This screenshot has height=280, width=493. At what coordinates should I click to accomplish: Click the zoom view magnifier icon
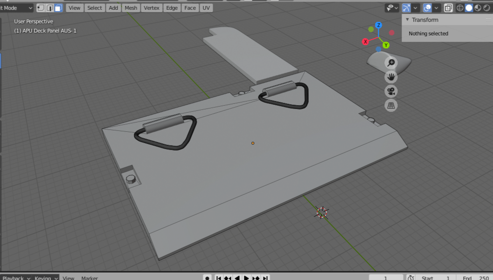[x=391, y=63]
